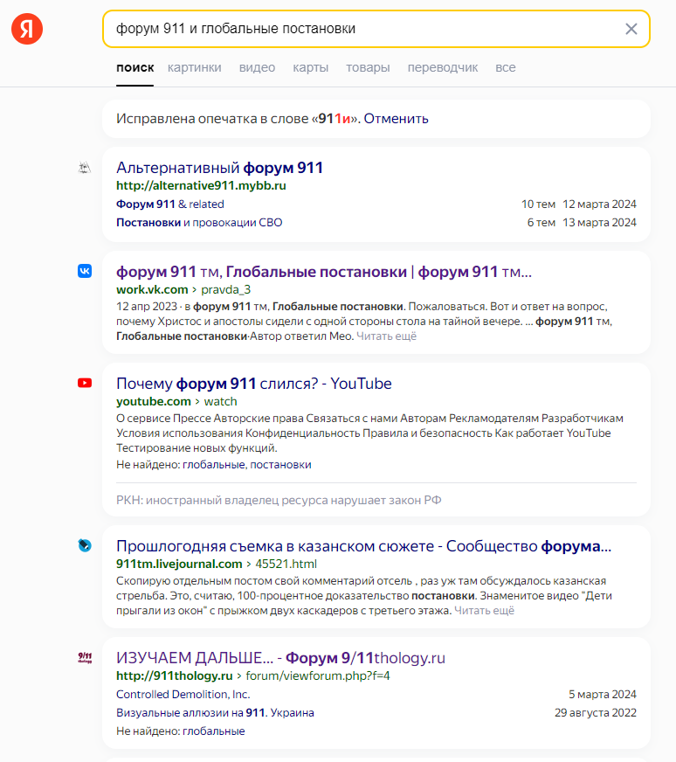This screenshot has width=676, height=762.
Task: Clear the search query with X icon
Action: (631, 29)
